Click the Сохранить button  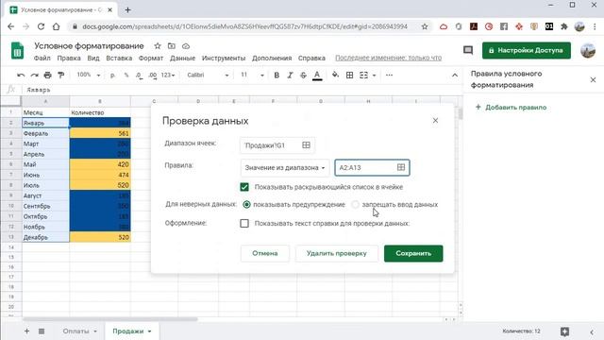[413, 254]
